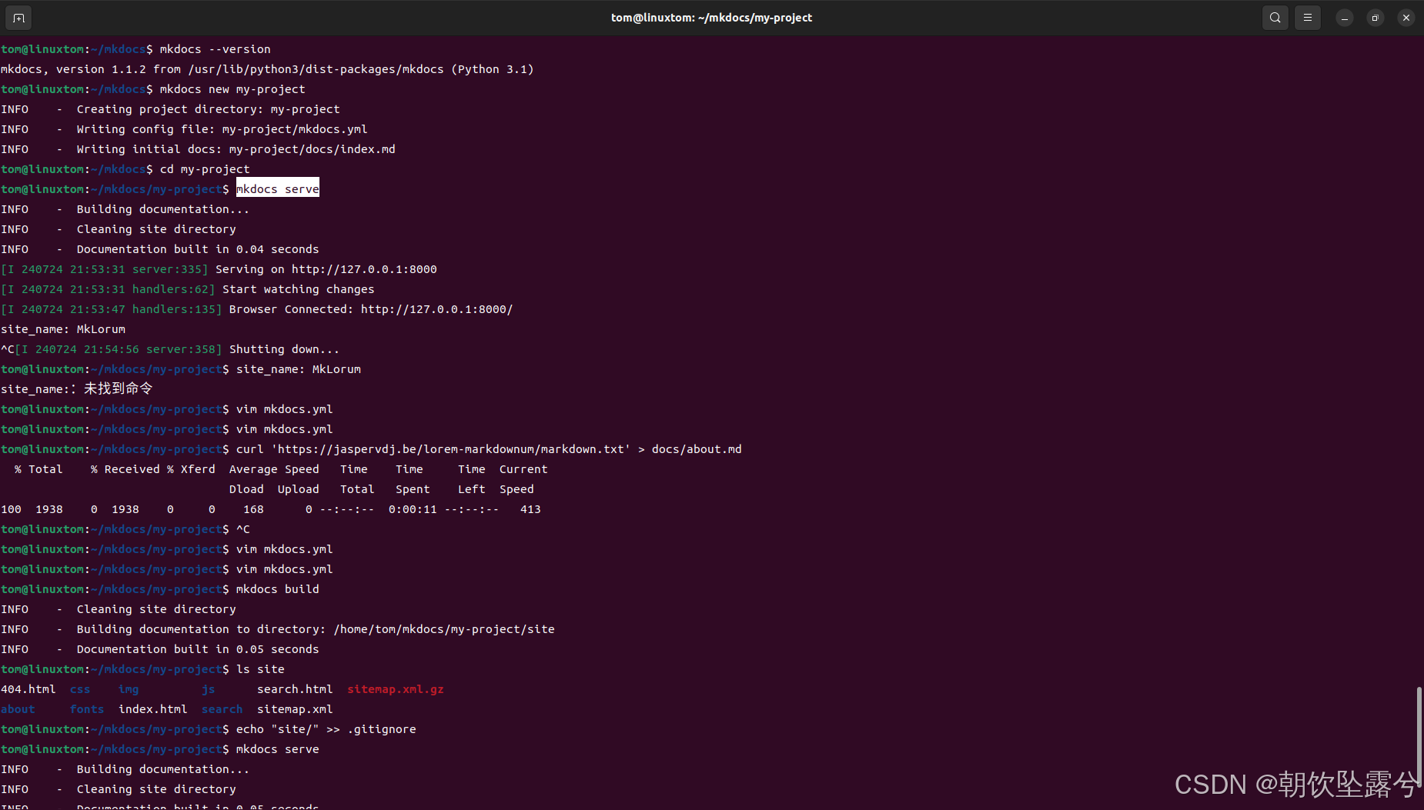Open the terminal hamburger menu
Viewport: 1424px width, 810px height.
point(1308,18)
